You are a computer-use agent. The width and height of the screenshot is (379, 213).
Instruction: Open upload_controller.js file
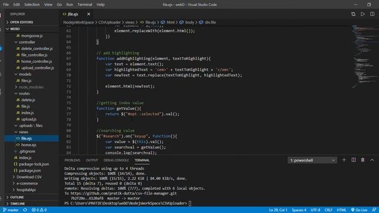37,68
